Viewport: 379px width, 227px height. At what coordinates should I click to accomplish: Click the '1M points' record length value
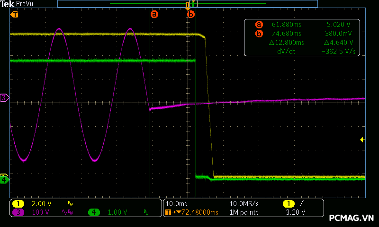244,212
